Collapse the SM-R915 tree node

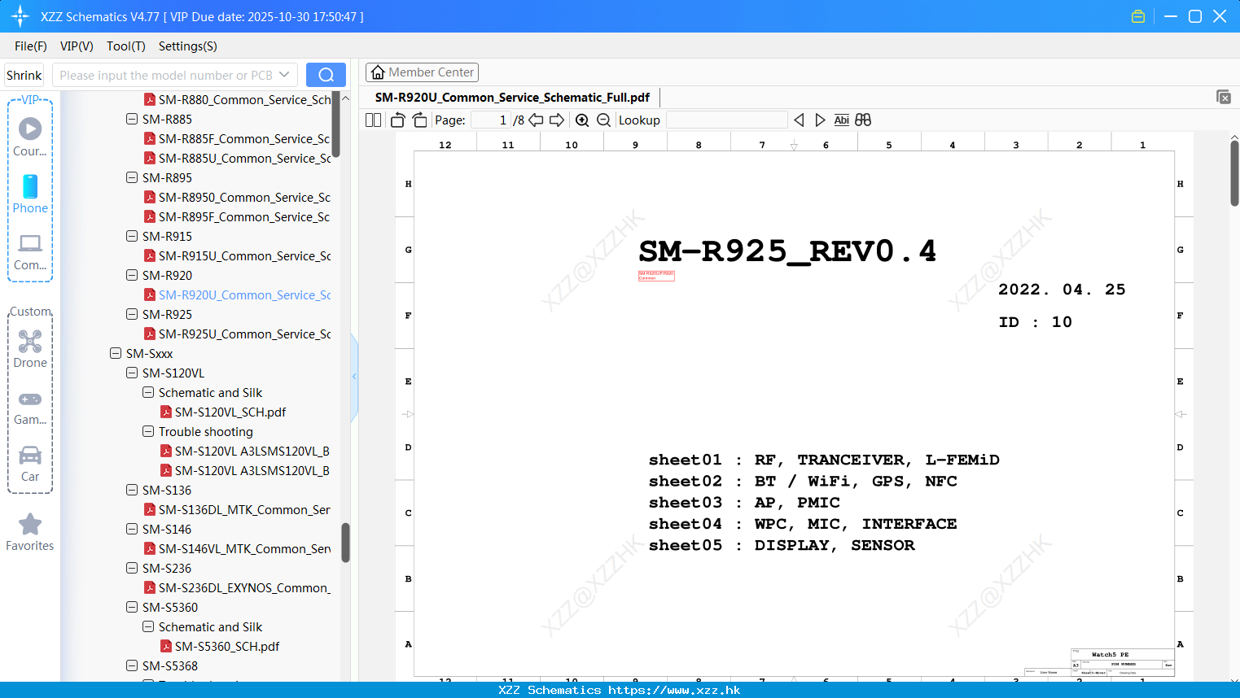(132, 237)
